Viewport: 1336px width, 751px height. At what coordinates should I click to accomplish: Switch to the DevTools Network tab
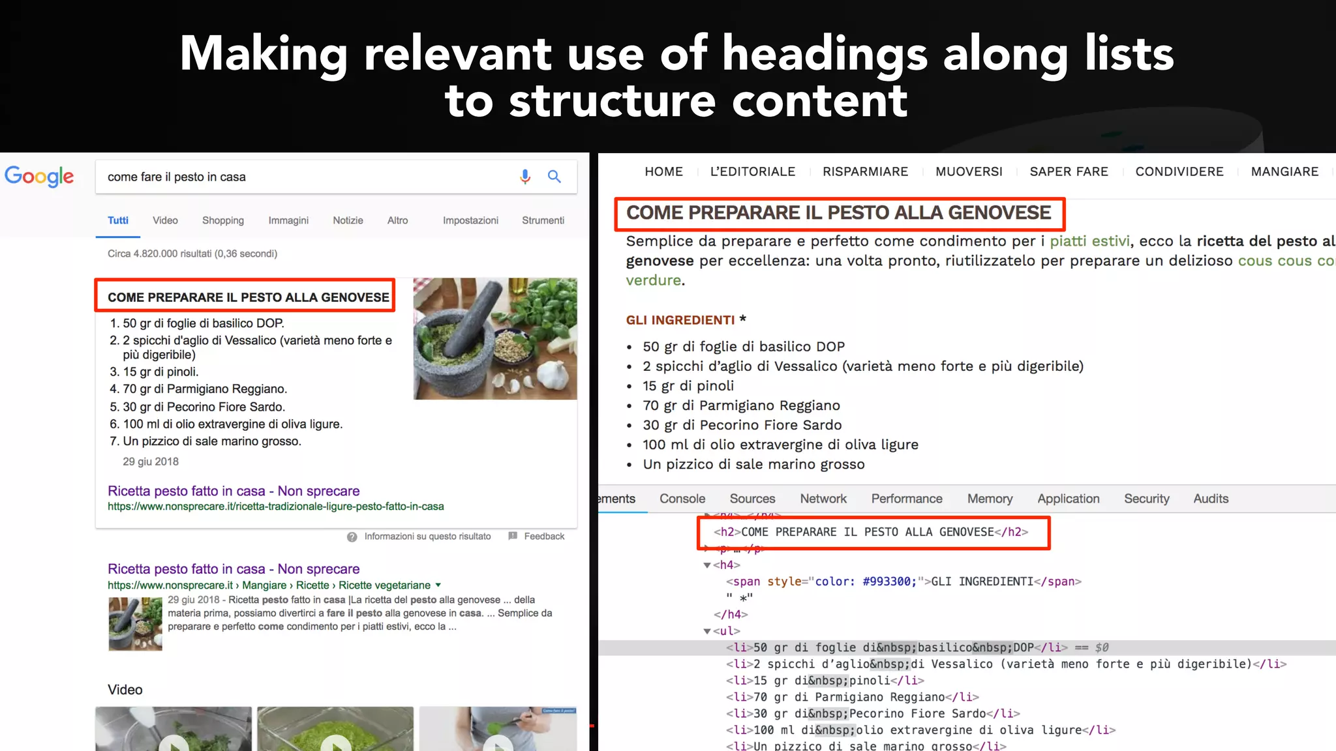(x=823, y=499)
